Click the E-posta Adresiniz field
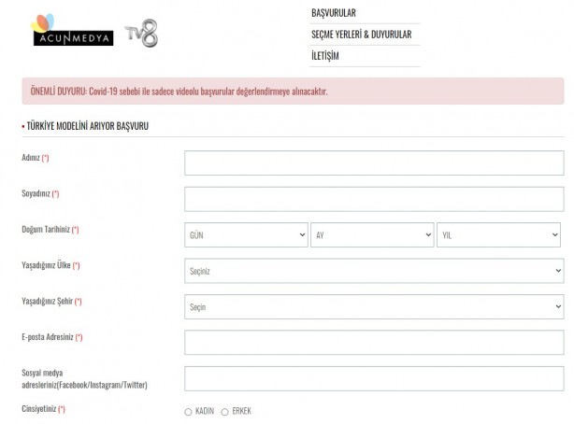The width and height of the screenshot is (574, 424). (374, 343)
